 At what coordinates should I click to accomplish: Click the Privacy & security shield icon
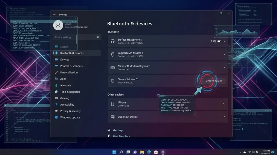point(56,111)
